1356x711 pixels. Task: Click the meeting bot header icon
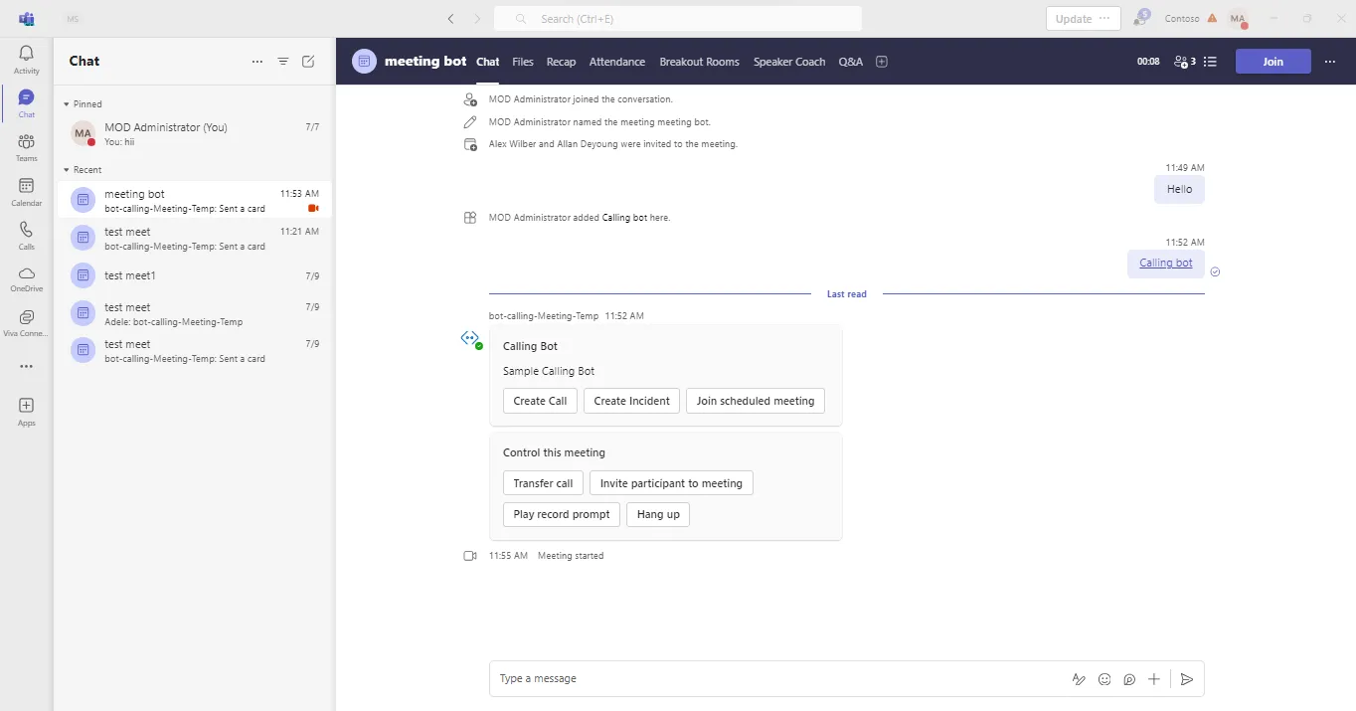coord(365,62)
